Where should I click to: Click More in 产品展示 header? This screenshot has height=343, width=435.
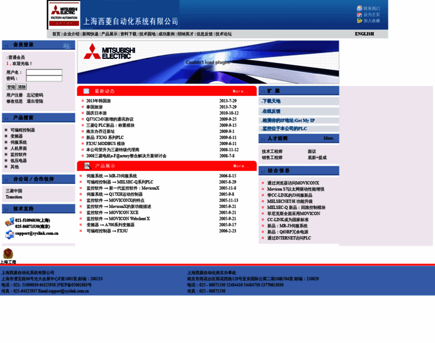pos(240,166)
